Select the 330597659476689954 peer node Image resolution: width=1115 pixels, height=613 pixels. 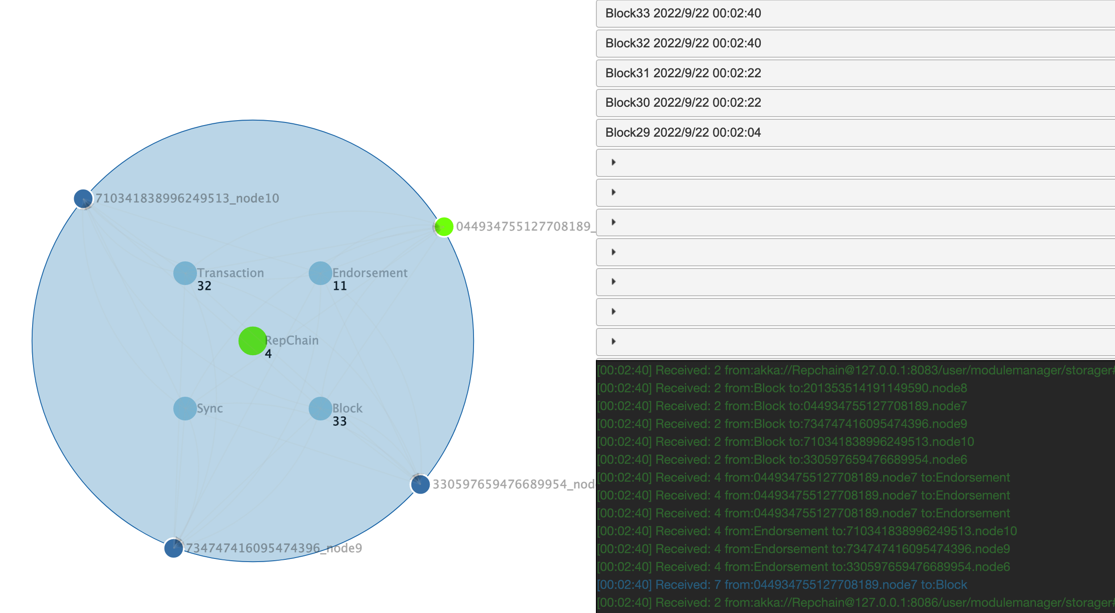420,484
